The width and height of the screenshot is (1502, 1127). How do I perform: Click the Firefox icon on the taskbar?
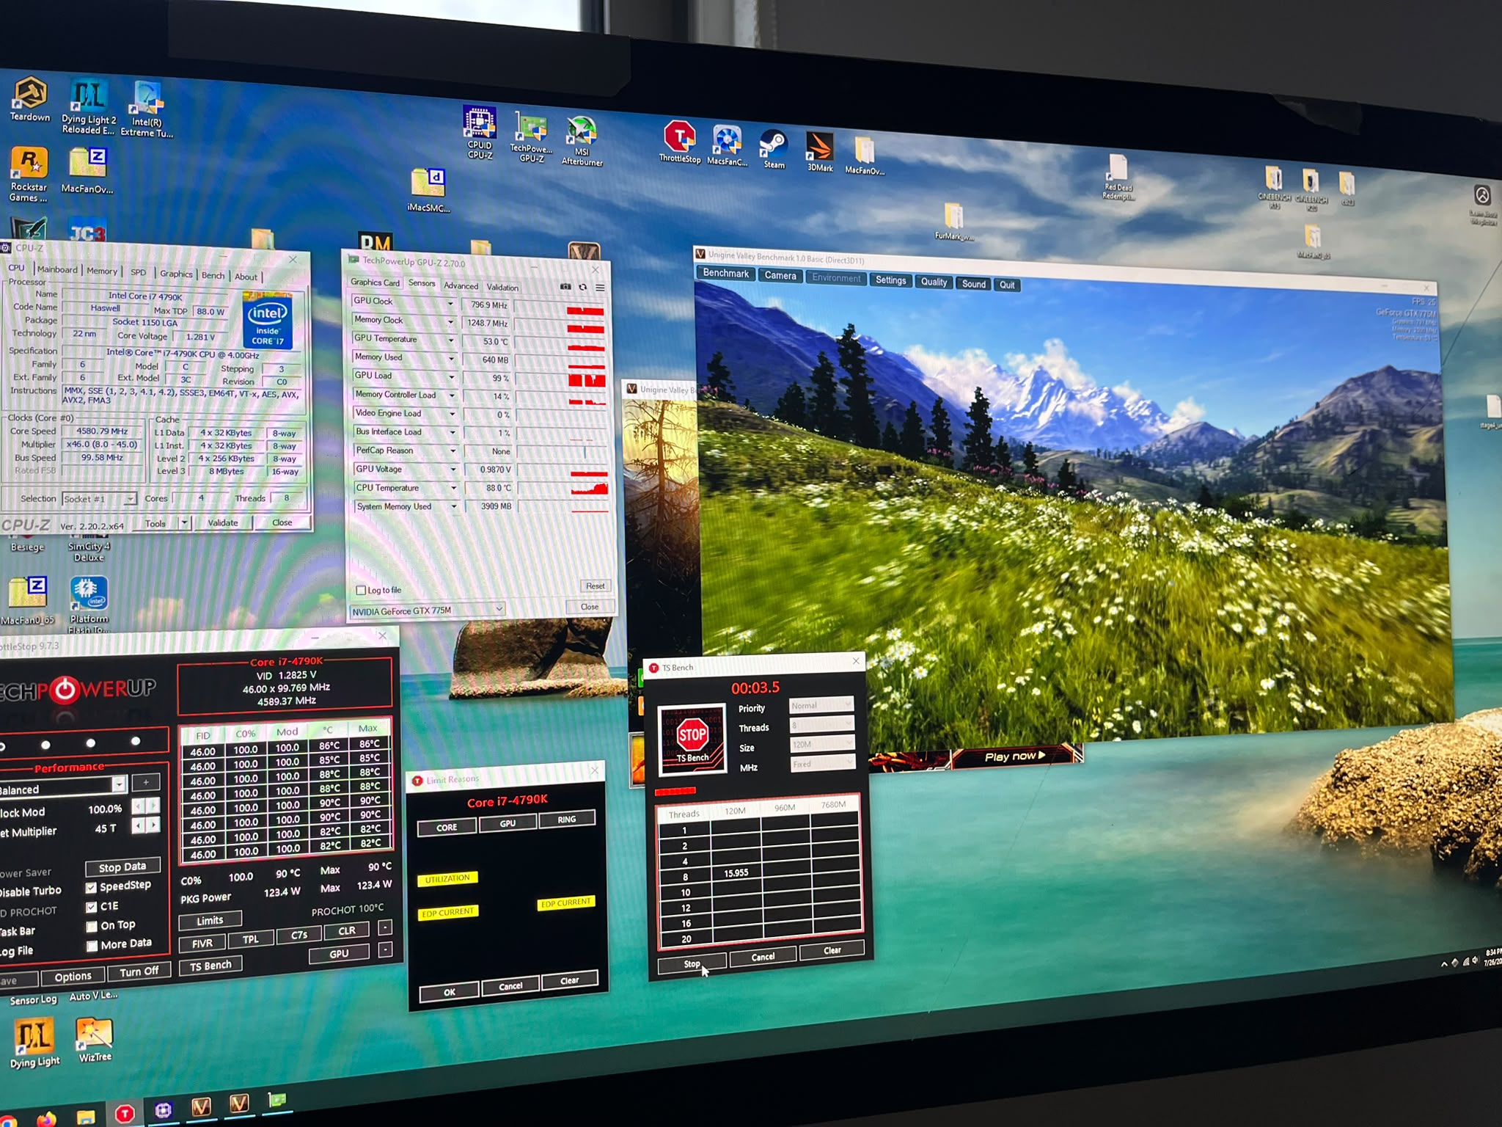point(46,1120)
